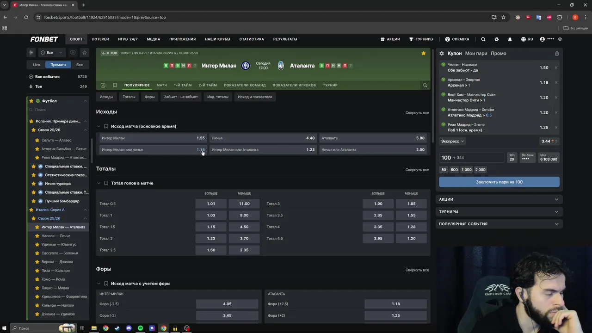Search markets with magnifier in match tabs

click(425, 85)
